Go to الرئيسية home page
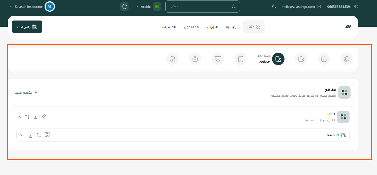Screen dimensions: 377x175 click(x=232, y=27)
